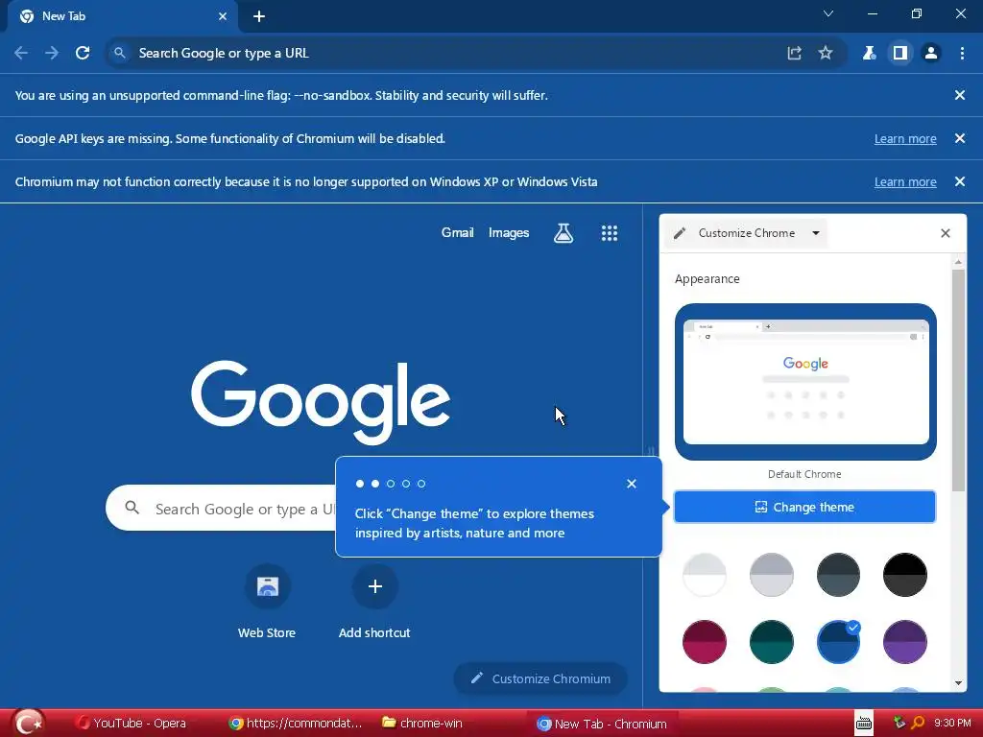
Task: Click the Customize Chromium button
Action: coord(540,678)
